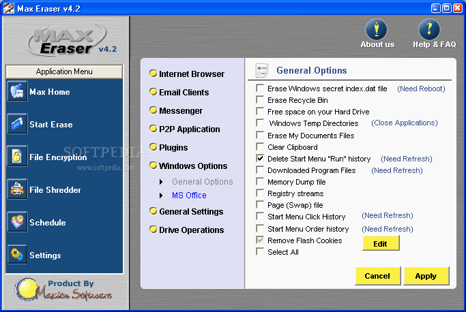Choose Start Erase menu label
Image resolution: width=466 pixels, height=312 pixels.
[x=50, y=125]
